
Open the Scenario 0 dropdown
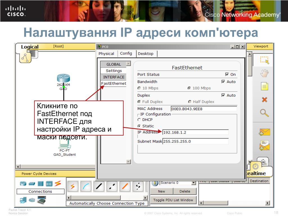coord(193,183)
